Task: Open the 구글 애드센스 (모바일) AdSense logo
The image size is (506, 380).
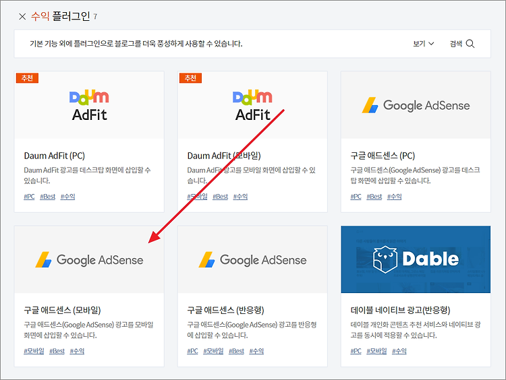Action: (89, 260)
